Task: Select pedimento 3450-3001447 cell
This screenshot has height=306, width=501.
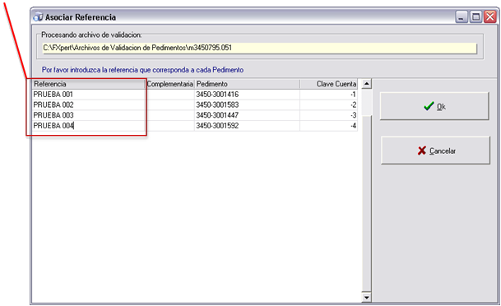Action: pyautogui.click(x=247, y=115)
